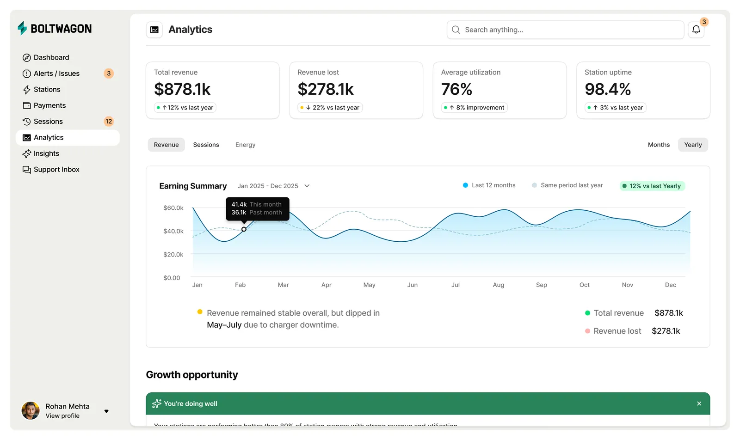740x440 pixels.
Task: Focus the Search anything field
Action: pos(565,30)
